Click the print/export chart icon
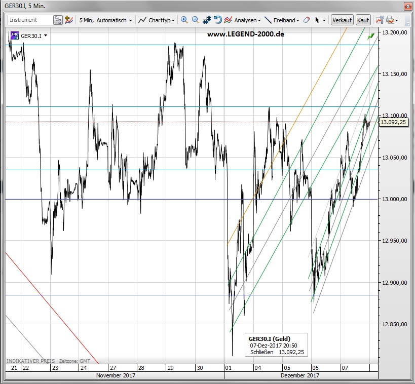415x384 pixels. point(390,20)
